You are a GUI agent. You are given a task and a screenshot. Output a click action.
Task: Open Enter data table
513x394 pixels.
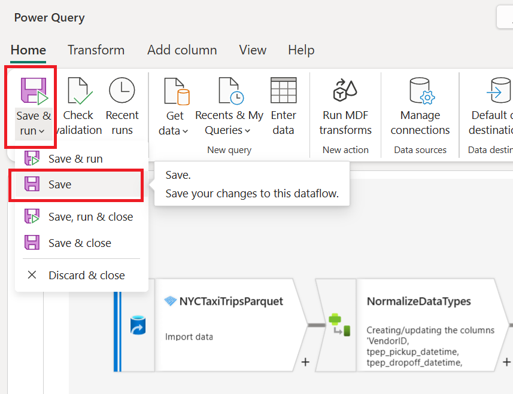283,106
